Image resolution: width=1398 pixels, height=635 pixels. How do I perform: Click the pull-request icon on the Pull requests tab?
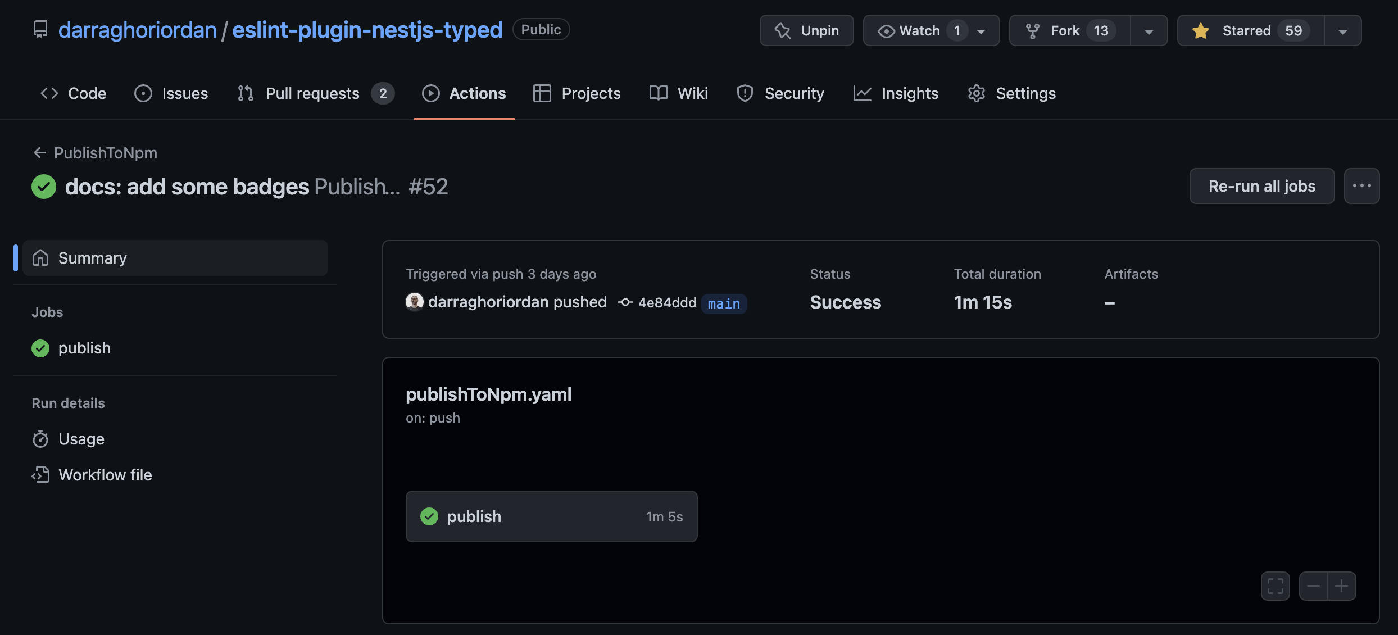246,93
